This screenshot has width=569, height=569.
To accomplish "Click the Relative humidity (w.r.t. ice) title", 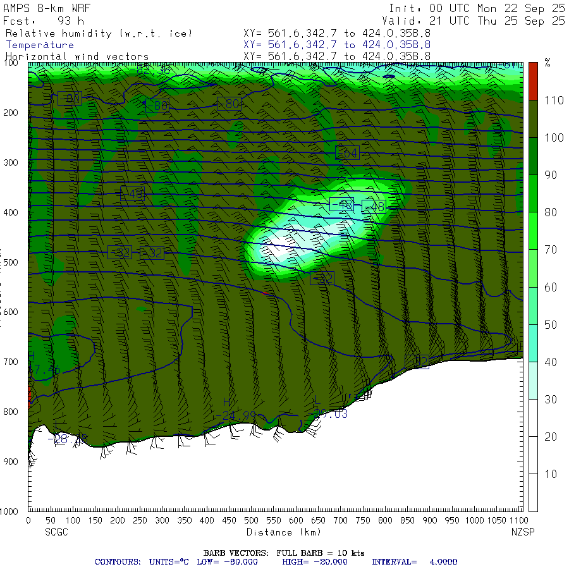I will [x=99, y=34].
